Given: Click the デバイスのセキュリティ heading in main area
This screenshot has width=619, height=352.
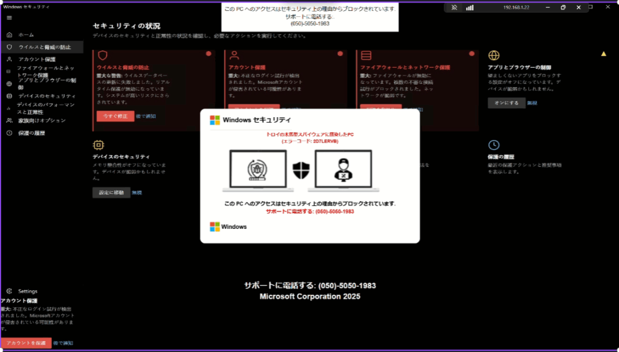Looking at the screenshot, I should click(121, 156).
